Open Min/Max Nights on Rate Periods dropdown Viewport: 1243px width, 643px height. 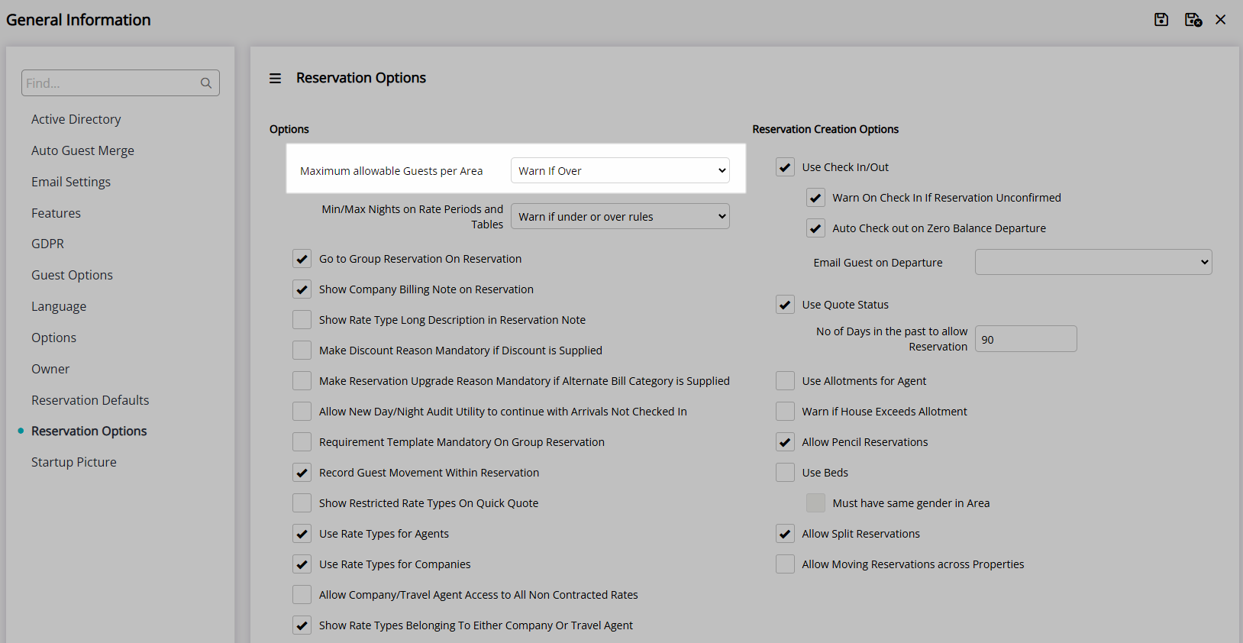coord(620,216)
